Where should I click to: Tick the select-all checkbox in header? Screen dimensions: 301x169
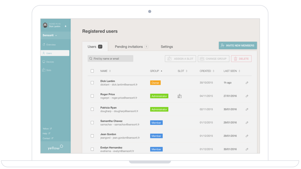[x=92, y=71]
